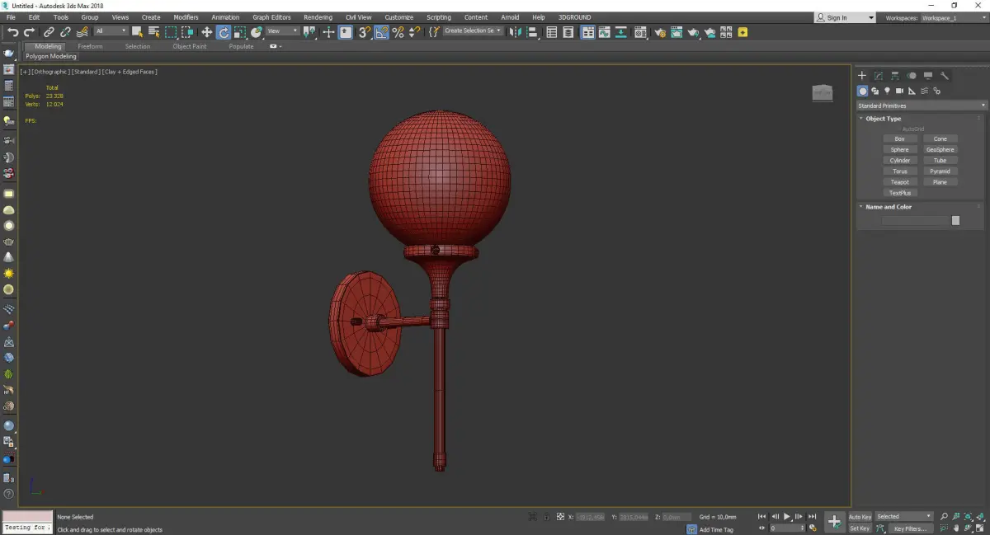Click the Redo arrow icon
This screenshot has width=990, height=535.
(x=30, y=32)
